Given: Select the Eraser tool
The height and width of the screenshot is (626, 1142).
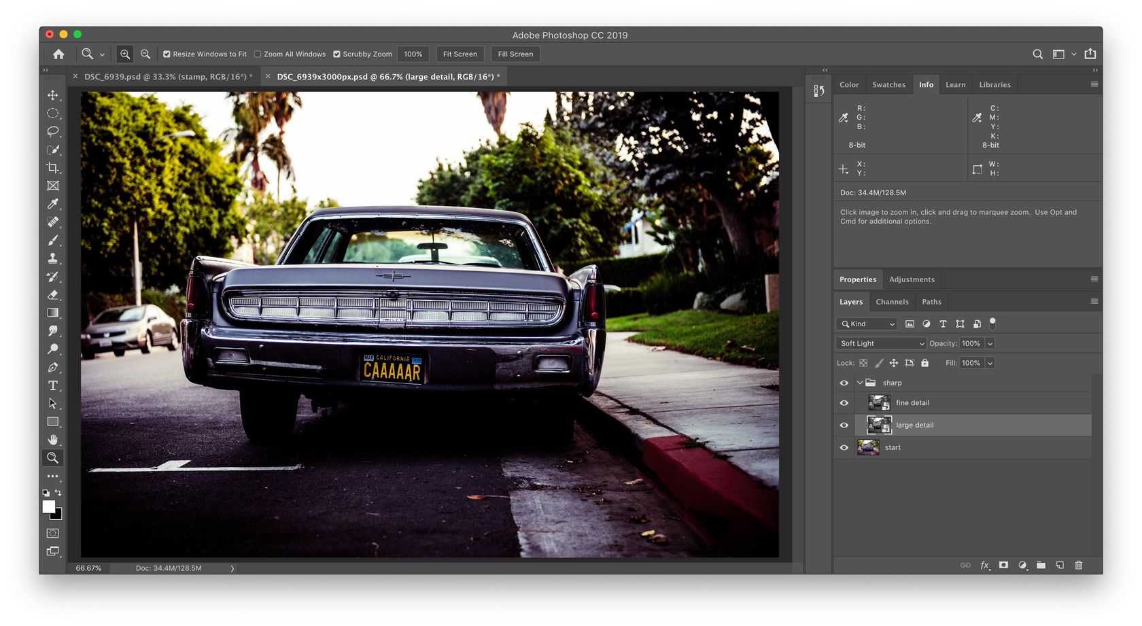Looking at the screenshot, I should click(x=52, y=294).
